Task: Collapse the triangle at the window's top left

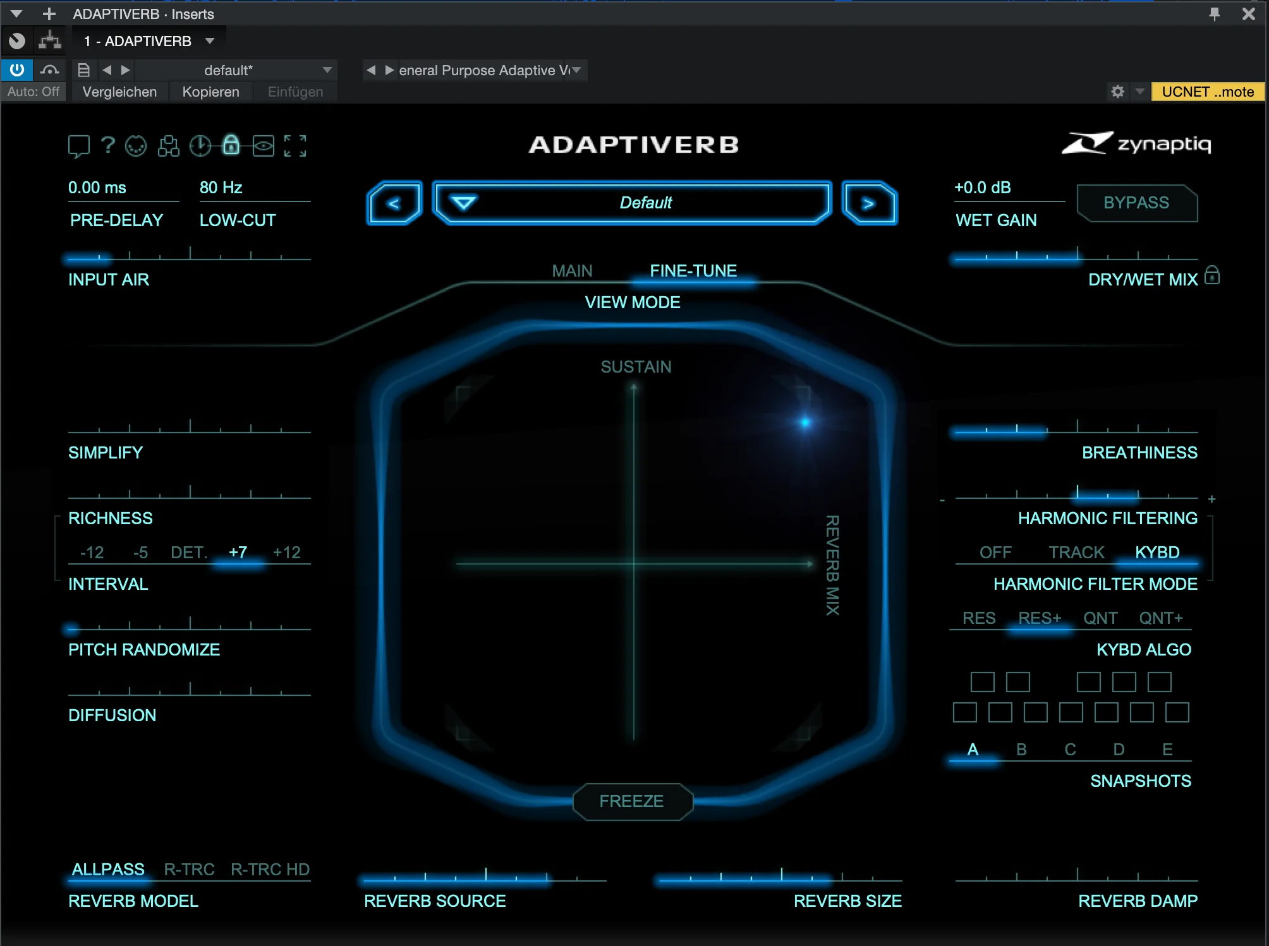Action: click(16, 13)
